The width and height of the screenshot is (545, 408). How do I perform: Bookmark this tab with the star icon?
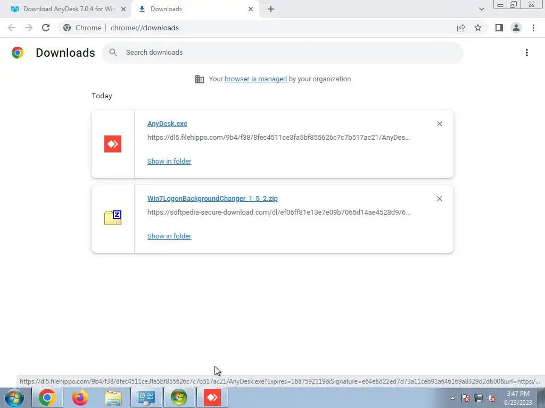[478, 28]
